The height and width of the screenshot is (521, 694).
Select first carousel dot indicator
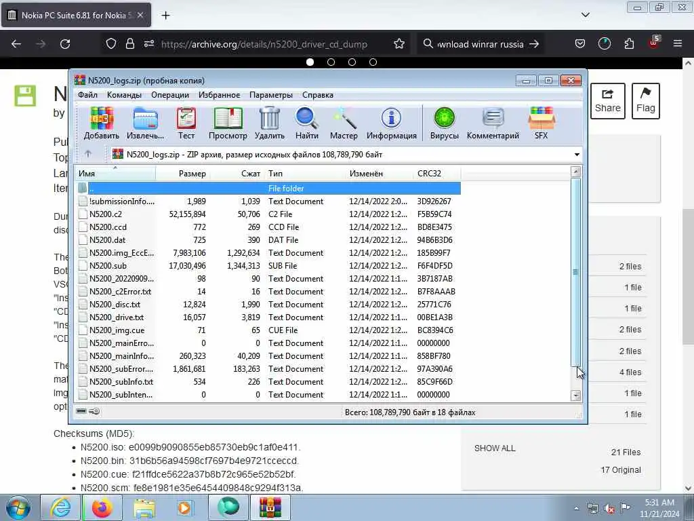click(310, 62)
